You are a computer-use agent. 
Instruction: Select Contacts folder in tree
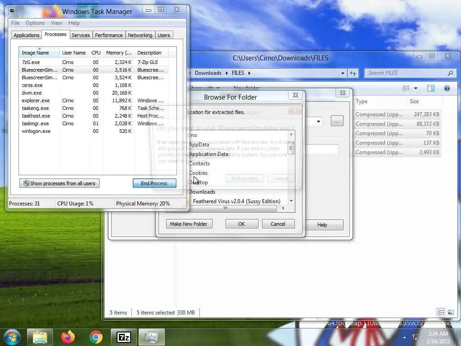pyautogui.click(x=199, y=163)
